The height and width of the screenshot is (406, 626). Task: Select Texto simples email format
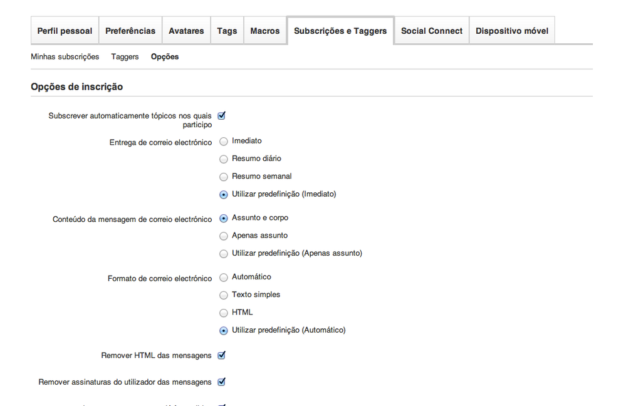coord(224,295)
